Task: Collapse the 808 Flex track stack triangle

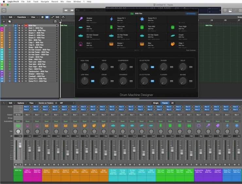Action: 6,26
